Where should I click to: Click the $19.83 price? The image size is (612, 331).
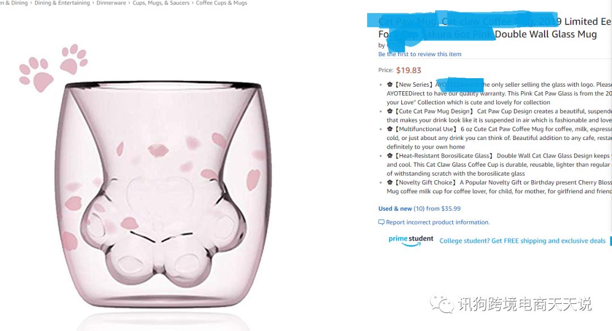tap(408, 70)
